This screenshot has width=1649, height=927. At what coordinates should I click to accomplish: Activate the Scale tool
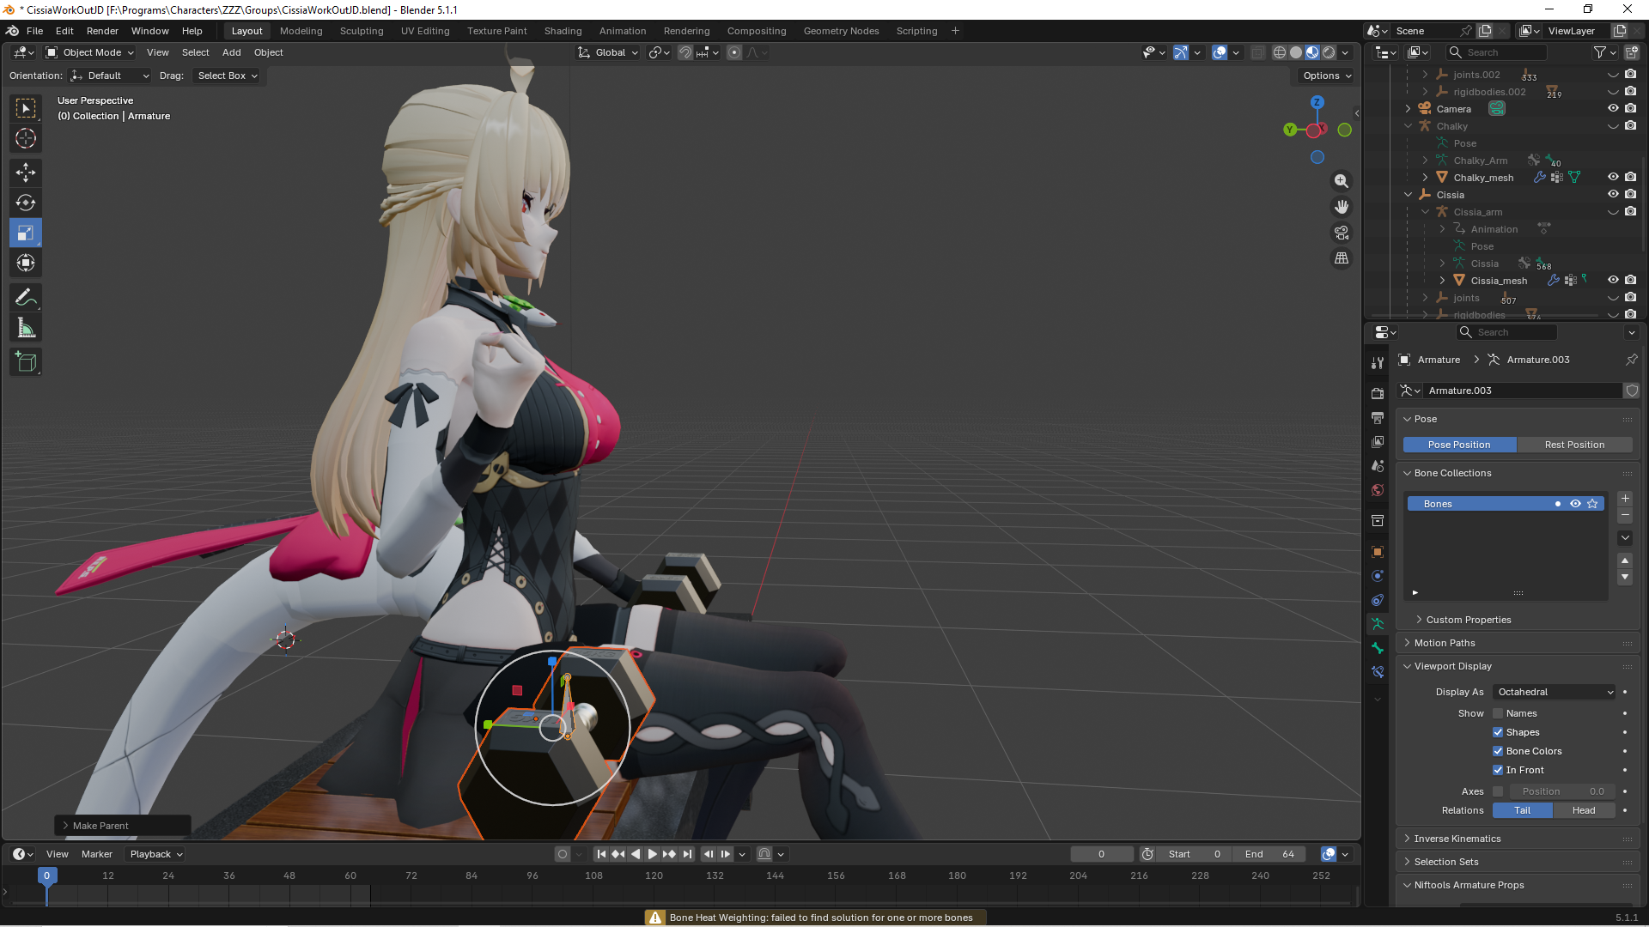point(26,233)
